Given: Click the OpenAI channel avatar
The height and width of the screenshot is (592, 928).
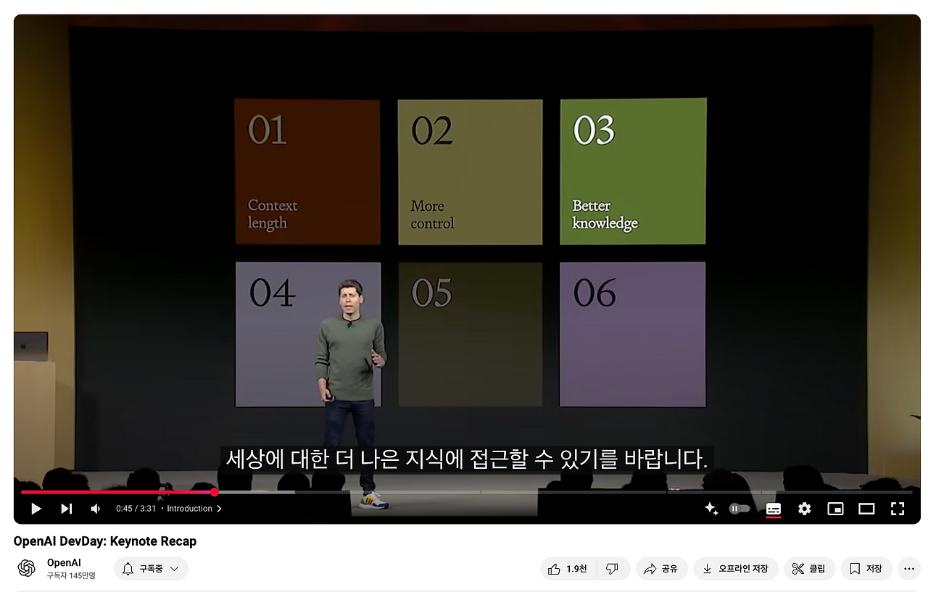Looking at the screenshot, I should coord(27,568).
